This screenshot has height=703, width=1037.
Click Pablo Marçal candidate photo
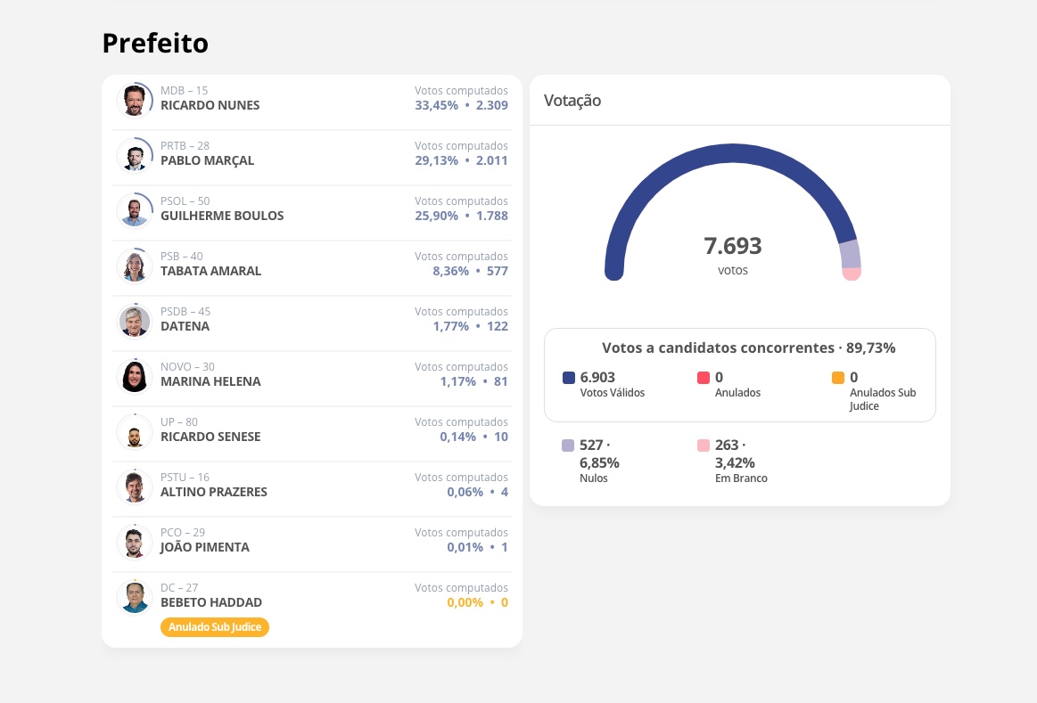[x=135, y=155]
